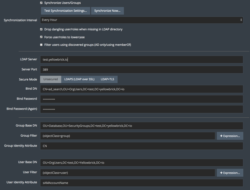This screenshot has width=250, height=190.
Task: Add Expression for the Group Filter
Action: tap(230, 136)
